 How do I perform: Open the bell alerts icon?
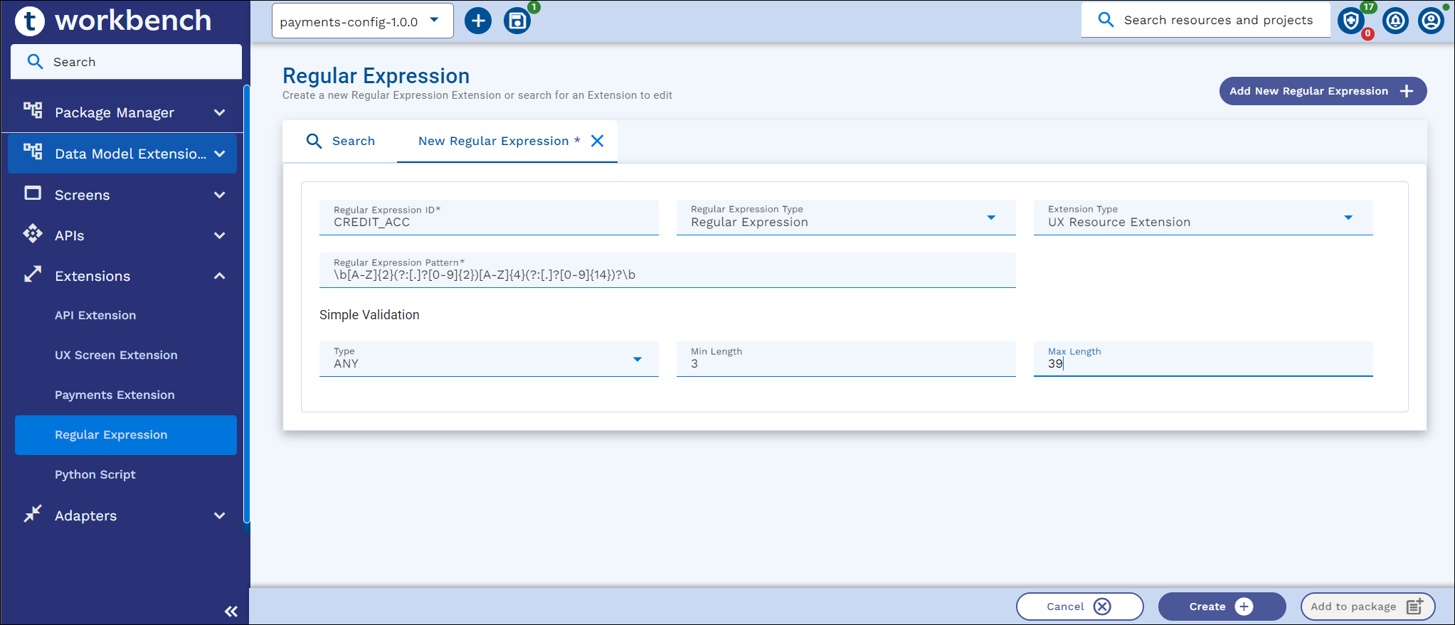click(x=1395, y=21)
